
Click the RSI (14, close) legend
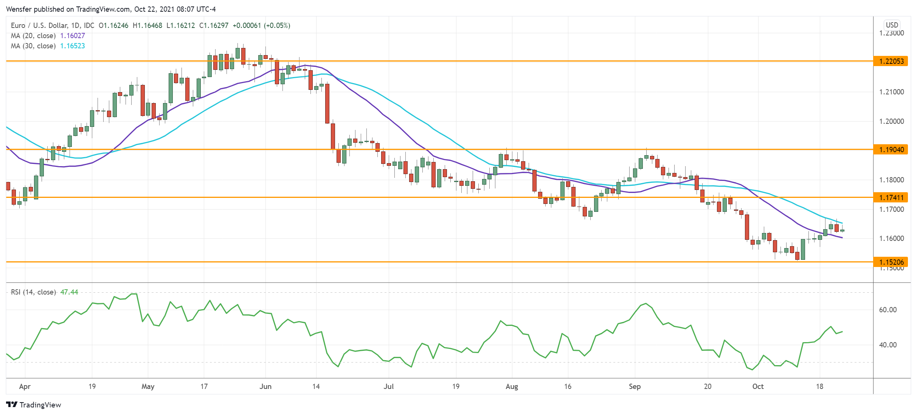[x=33, y=292]
